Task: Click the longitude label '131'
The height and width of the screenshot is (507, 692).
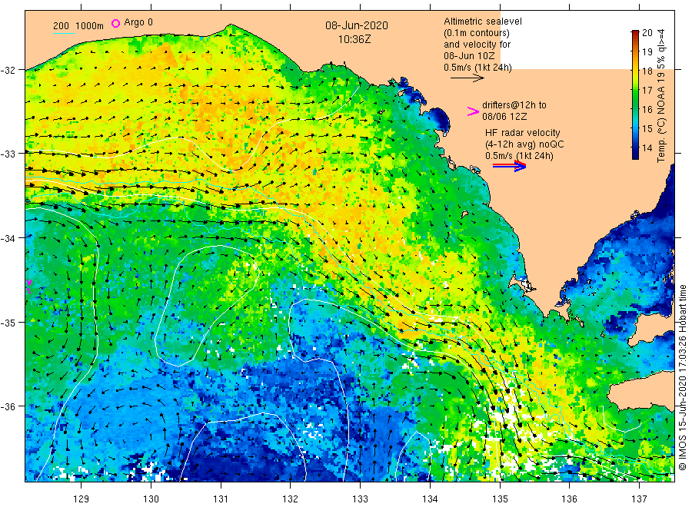Action: 221,499
